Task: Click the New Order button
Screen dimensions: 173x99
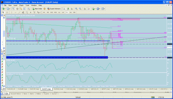Action: (37, 9)
